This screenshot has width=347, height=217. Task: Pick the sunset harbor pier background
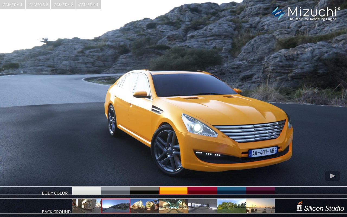point(260,206)
